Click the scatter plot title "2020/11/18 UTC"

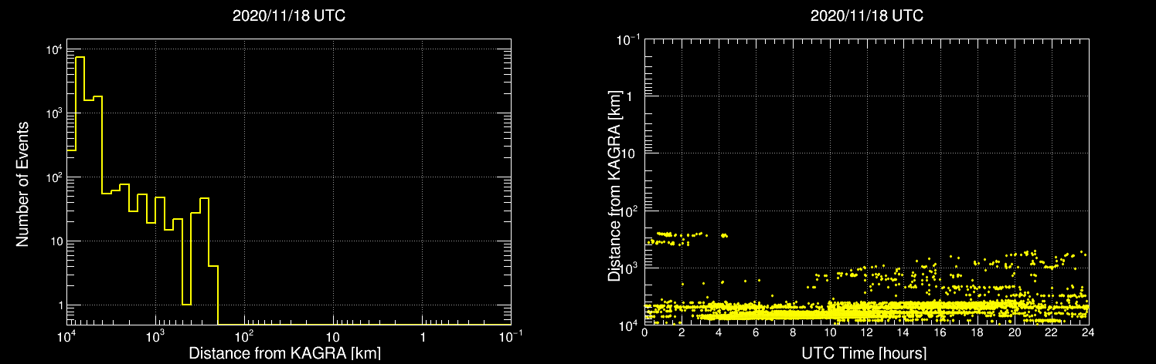tap(866, 16)
